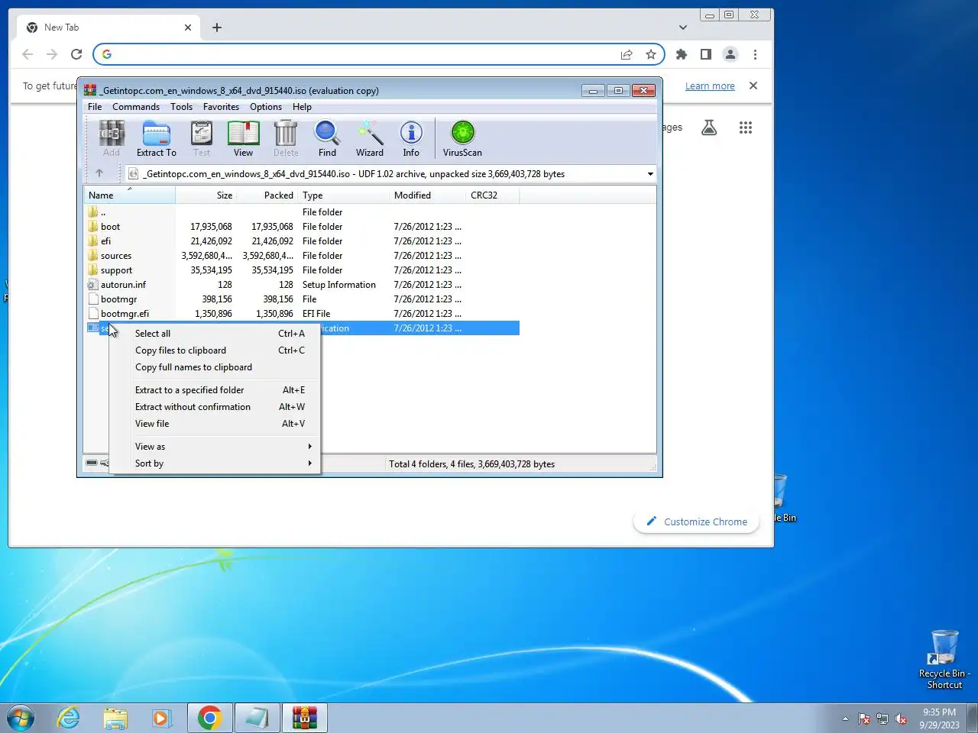Click the share page icon in address bar
The image size is (978, 733).
[627, 54]
